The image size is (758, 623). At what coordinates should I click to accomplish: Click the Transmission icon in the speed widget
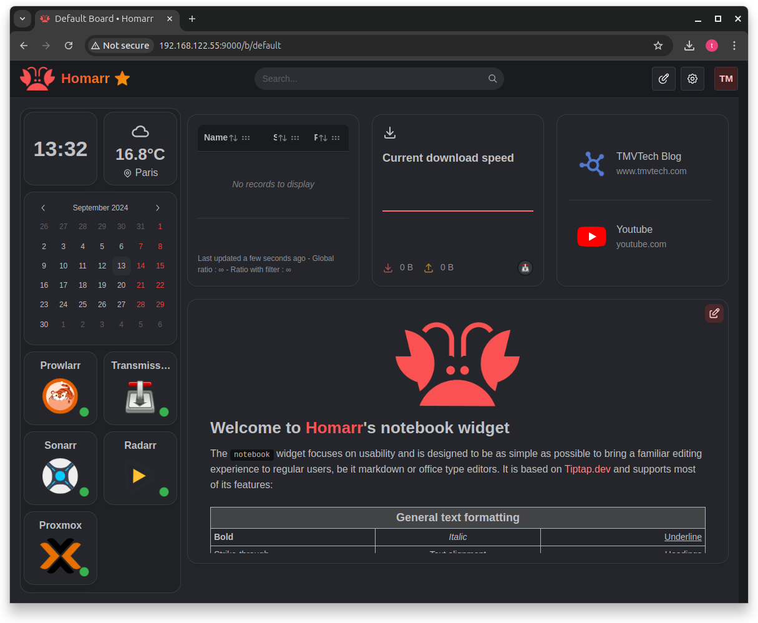point(525,267)
